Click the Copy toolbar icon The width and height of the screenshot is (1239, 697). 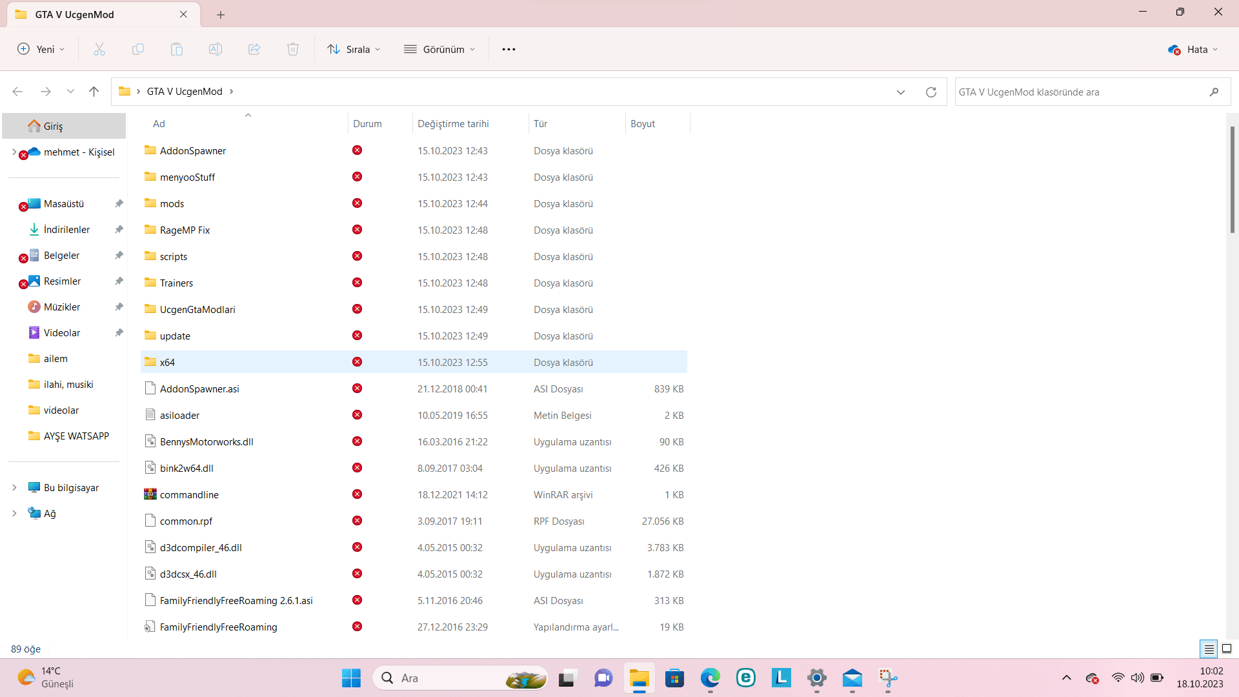click(137, 49)
